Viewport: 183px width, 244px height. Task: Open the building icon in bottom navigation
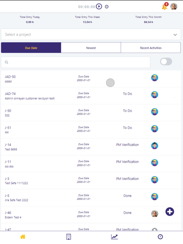click(x=69, y=237)
